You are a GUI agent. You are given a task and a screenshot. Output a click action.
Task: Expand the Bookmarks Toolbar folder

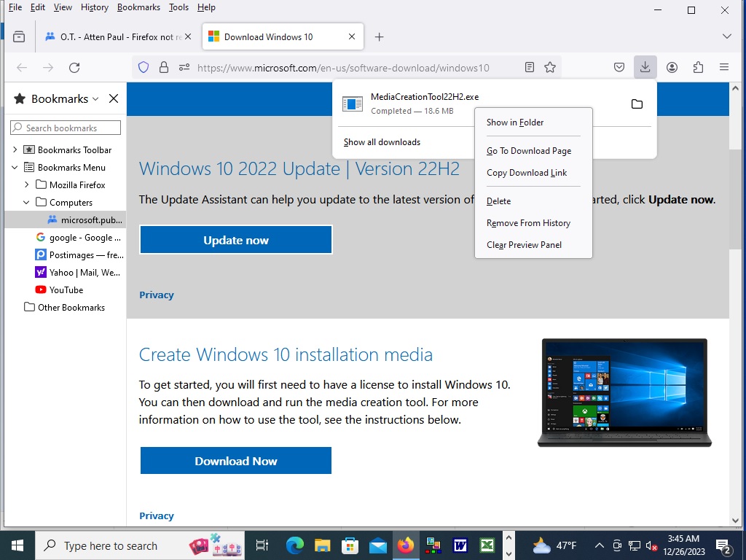point(15,149)
